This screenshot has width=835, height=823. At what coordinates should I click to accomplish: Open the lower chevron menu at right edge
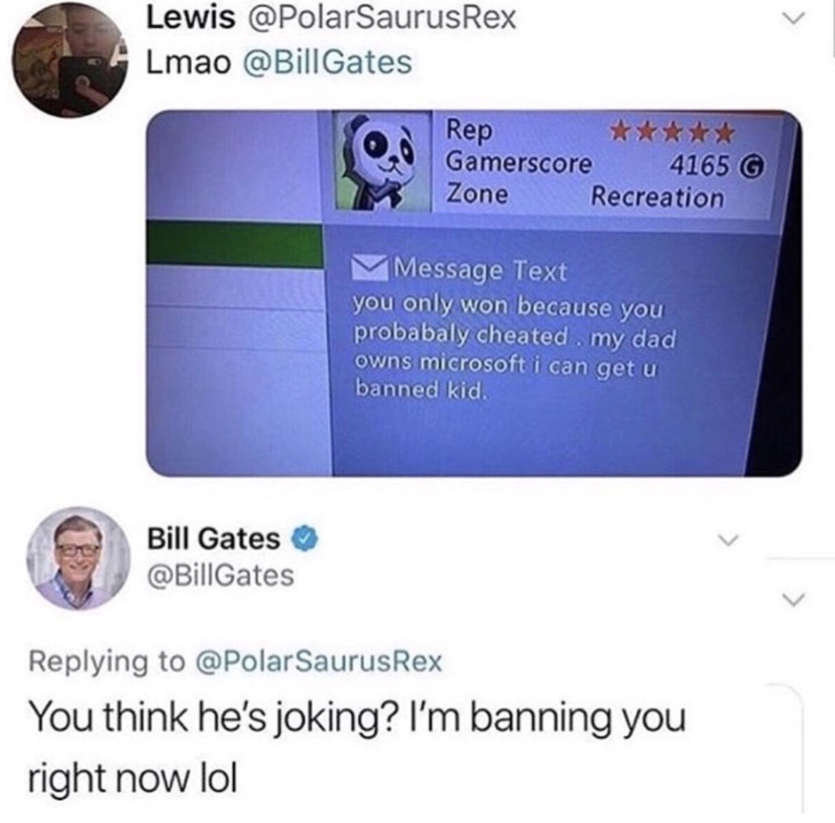794,597
